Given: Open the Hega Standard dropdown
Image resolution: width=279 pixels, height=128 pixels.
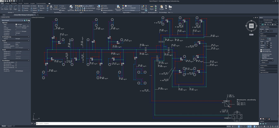Looking at the screenshot, I should coord(267,61).
